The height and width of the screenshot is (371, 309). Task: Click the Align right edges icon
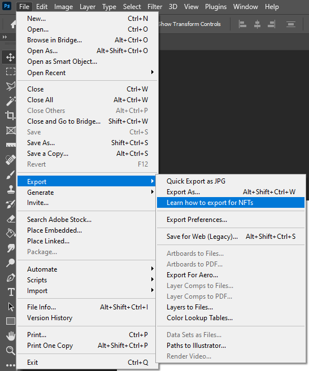coord(271,24)
